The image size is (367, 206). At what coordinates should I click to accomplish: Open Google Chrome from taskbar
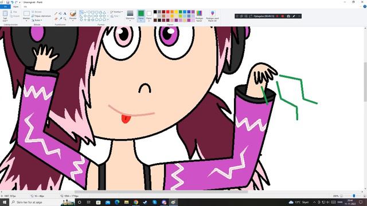136,202
